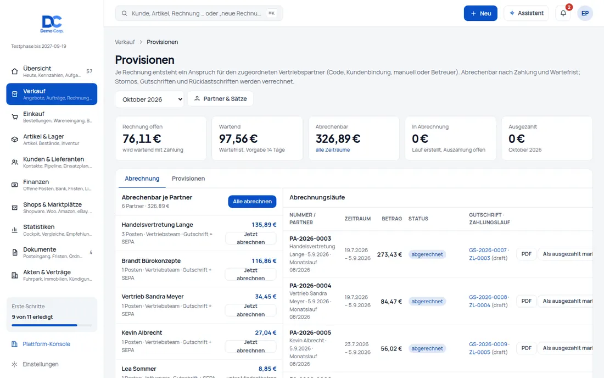Open the ZL-0004 link
Image resolution: width=604 pixels, height=378 pixels.
coord(479,305)
